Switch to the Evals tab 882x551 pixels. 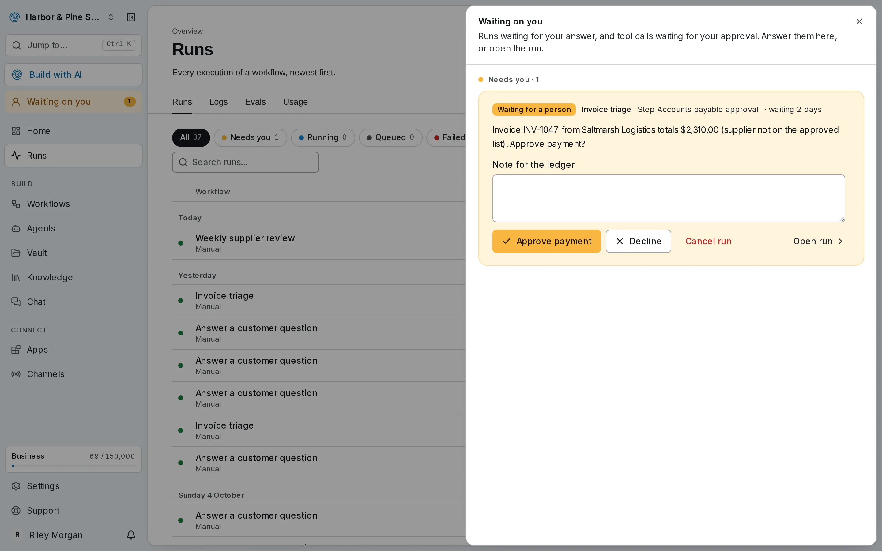pos(255,102)
